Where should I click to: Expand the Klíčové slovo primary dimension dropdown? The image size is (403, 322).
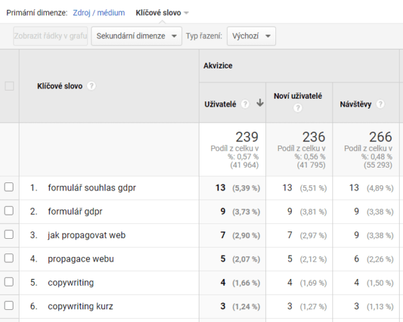coord(162,13)
